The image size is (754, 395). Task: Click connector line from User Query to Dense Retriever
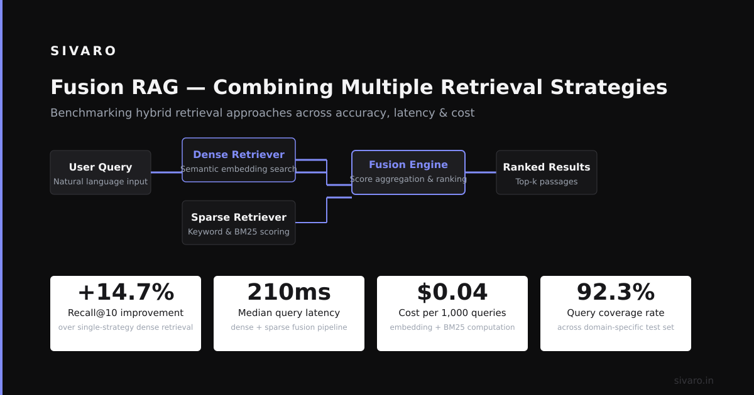(167, 172)
